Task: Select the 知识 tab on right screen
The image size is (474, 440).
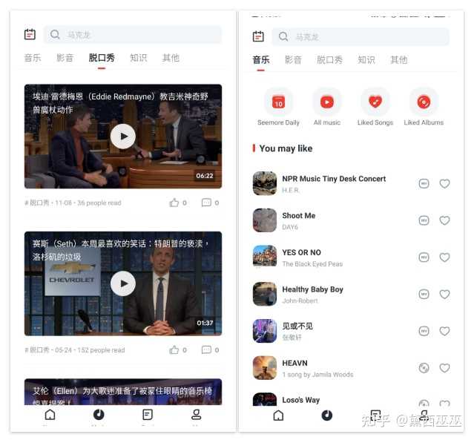Action: [x=366, y=59]
